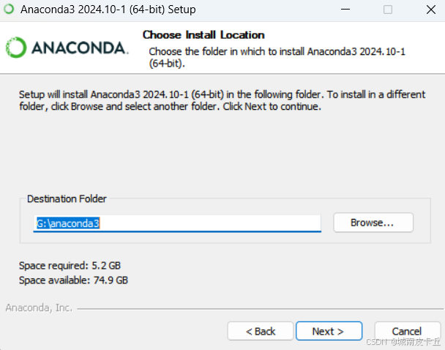Image resolution: width=445 pixels, height=350 pixels.
Task: Close the Anaconda3 Setup dialog
Action: point(431,10)
